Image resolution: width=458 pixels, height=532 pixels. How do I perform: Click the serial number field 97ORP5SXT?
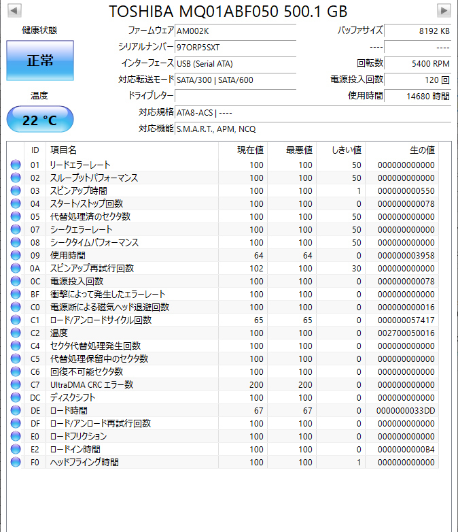click(x=236, y=47)
